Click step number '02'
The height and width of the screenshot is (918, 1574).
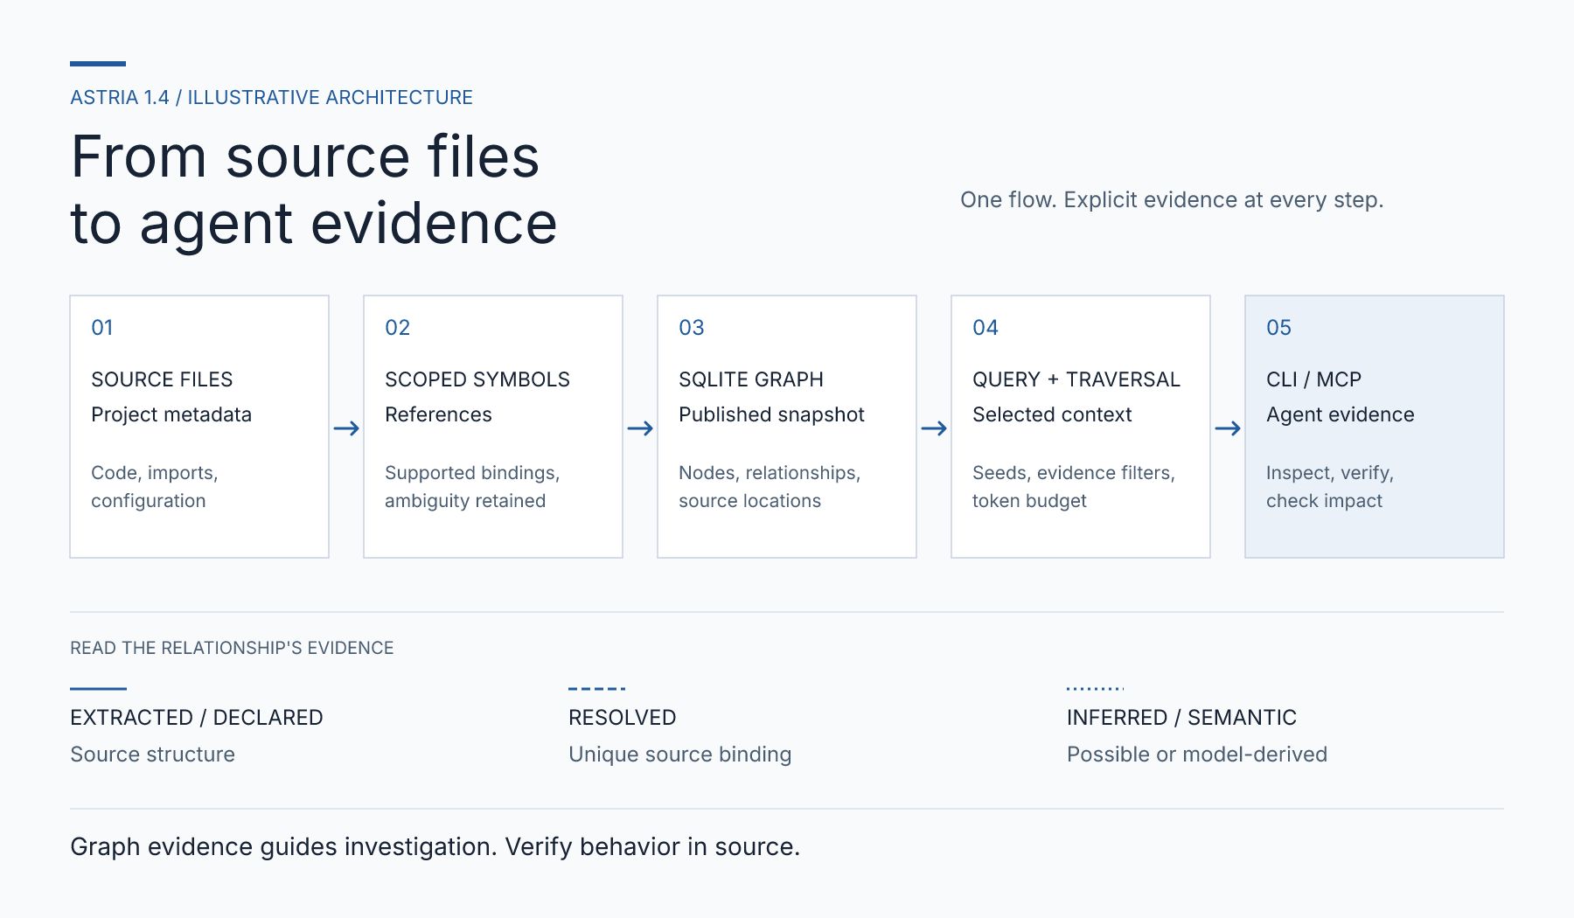tap(397, 327)
